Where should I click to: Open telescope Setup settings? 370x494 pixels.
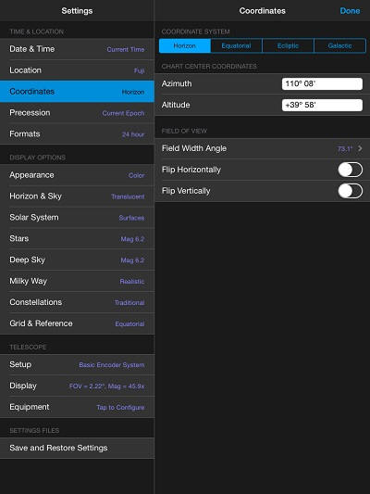tap(77, 364)
